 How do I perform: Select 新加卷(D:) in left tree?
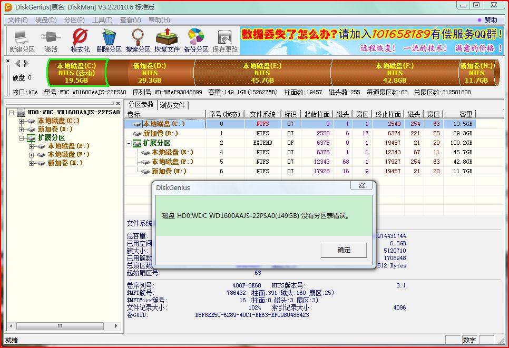pyautogui.click(x=55, y=130)
